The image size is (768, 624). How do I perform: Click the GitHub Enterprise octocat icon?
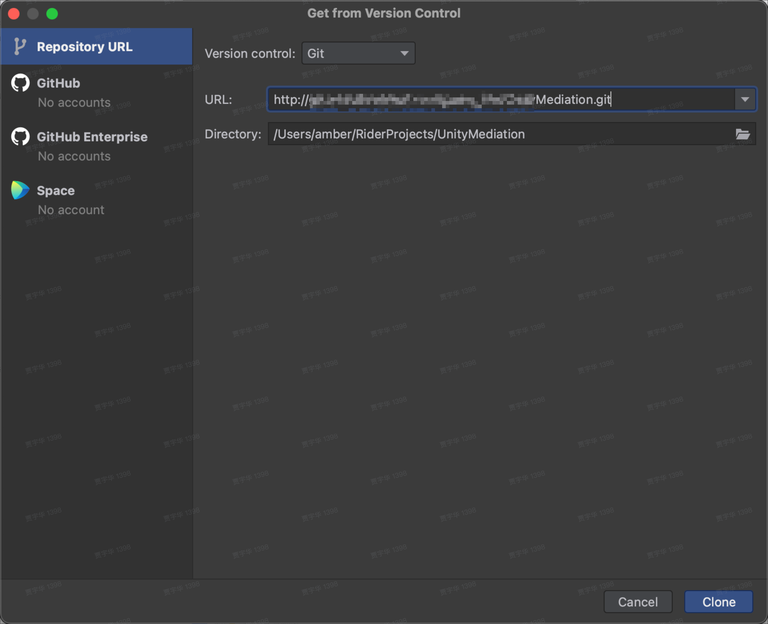click(x=20, y=137)
